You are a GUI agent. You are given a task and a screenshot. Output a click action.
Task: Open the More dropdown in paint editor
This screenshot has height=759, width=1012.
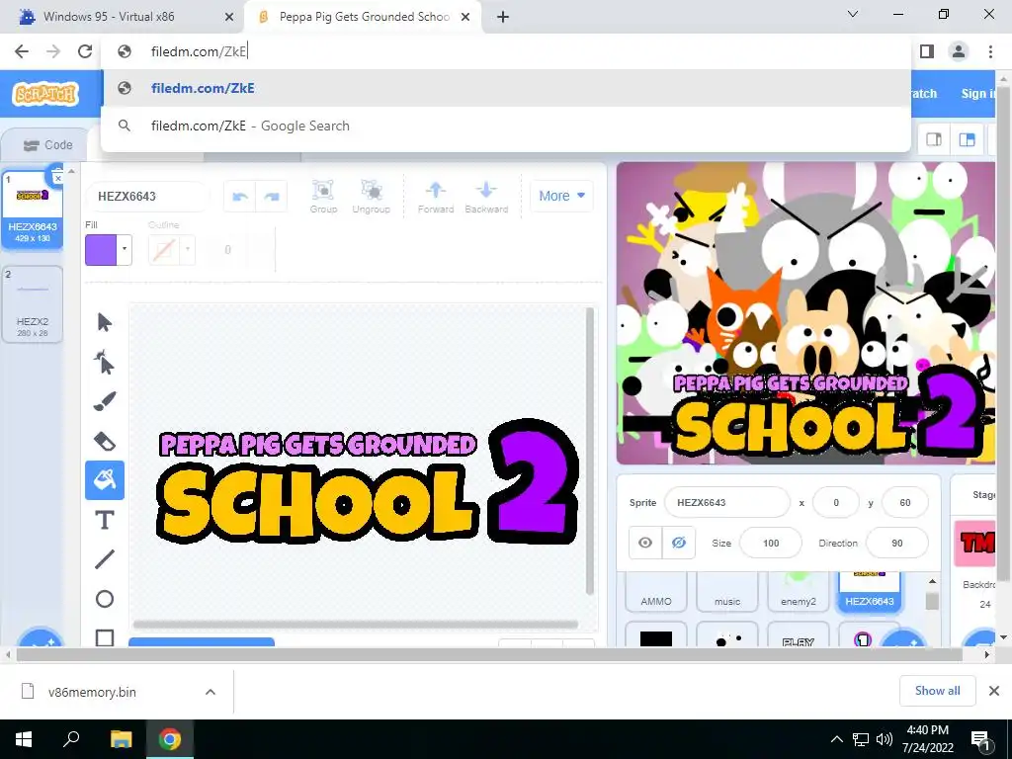[x=561, y=196]
